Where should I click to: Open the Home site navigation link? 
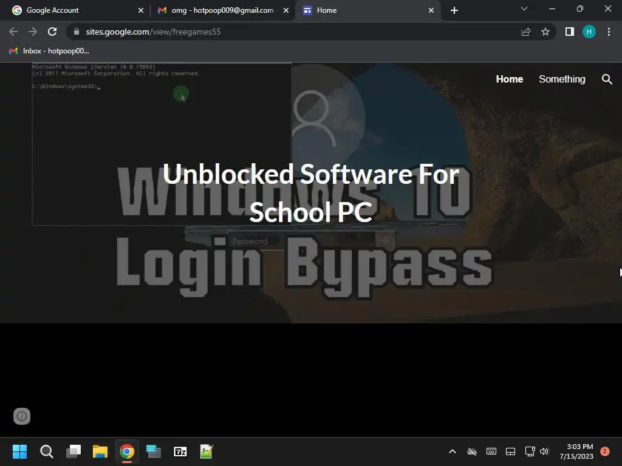[x=510, y=79]
